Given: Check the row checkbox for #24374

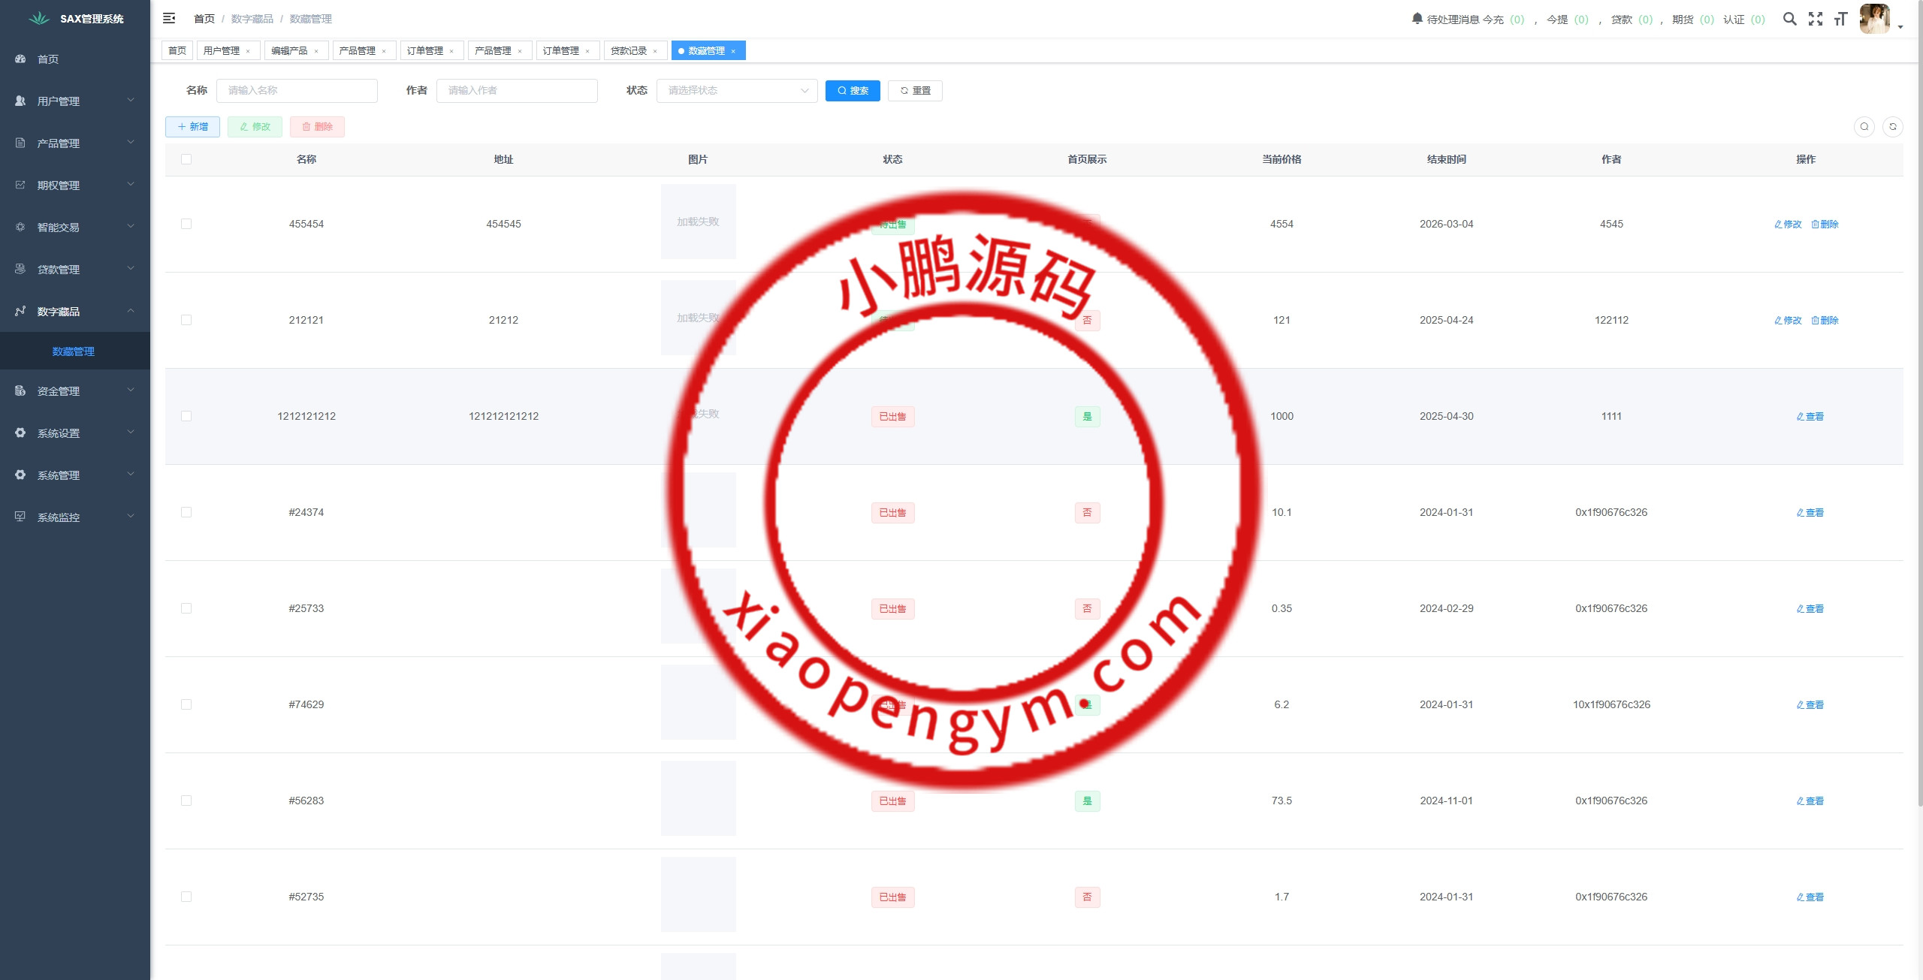Looking at the screenshot, I should click(x=186, y=512).
